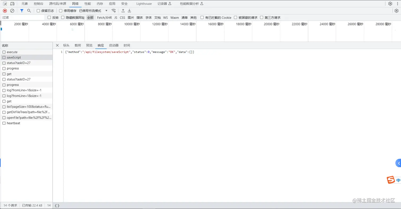Sort requests by the 名称 column header
This screenshot has height=209, width=401.
[27, 46]
